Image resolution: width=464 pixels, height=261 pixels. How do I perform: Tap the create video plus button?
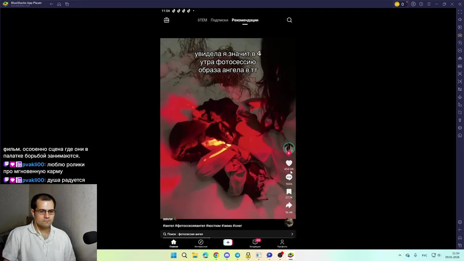click(228, 242)
